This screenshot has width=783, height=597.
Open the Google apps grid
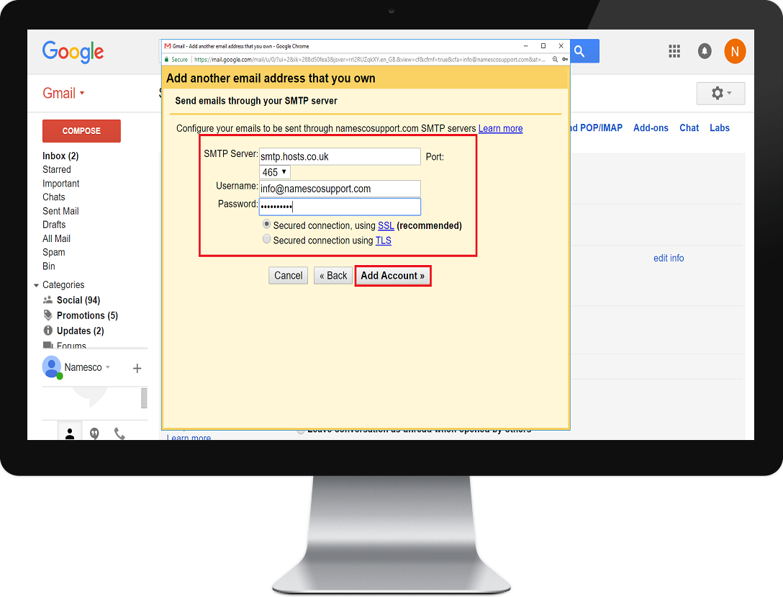(x=674, y=51)
